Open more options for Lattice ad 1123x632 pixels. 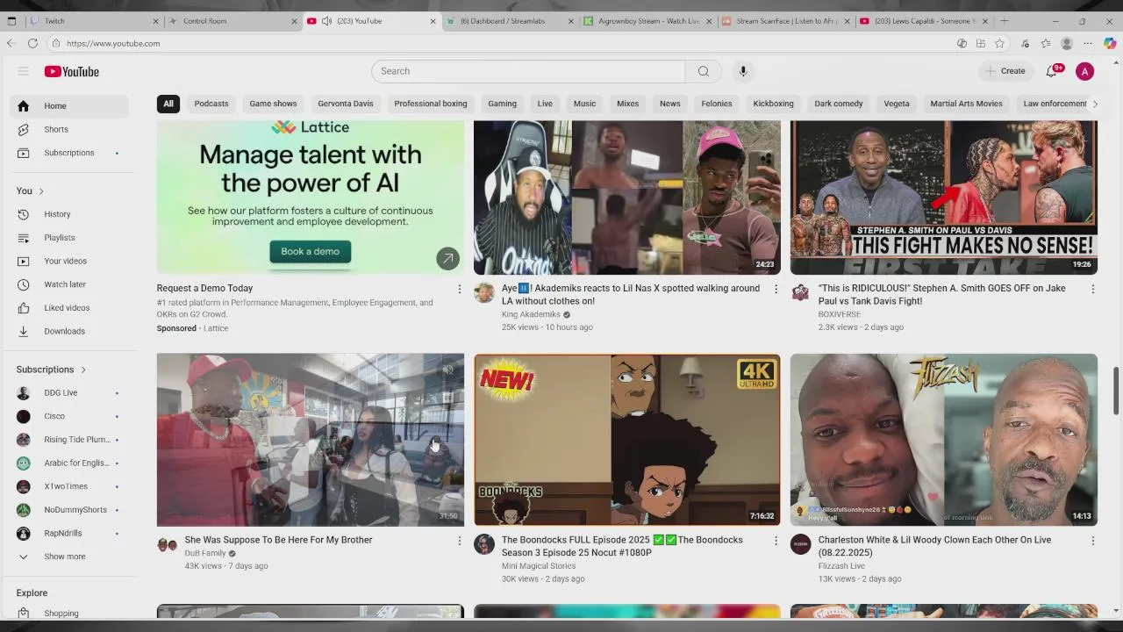point(459,289)
